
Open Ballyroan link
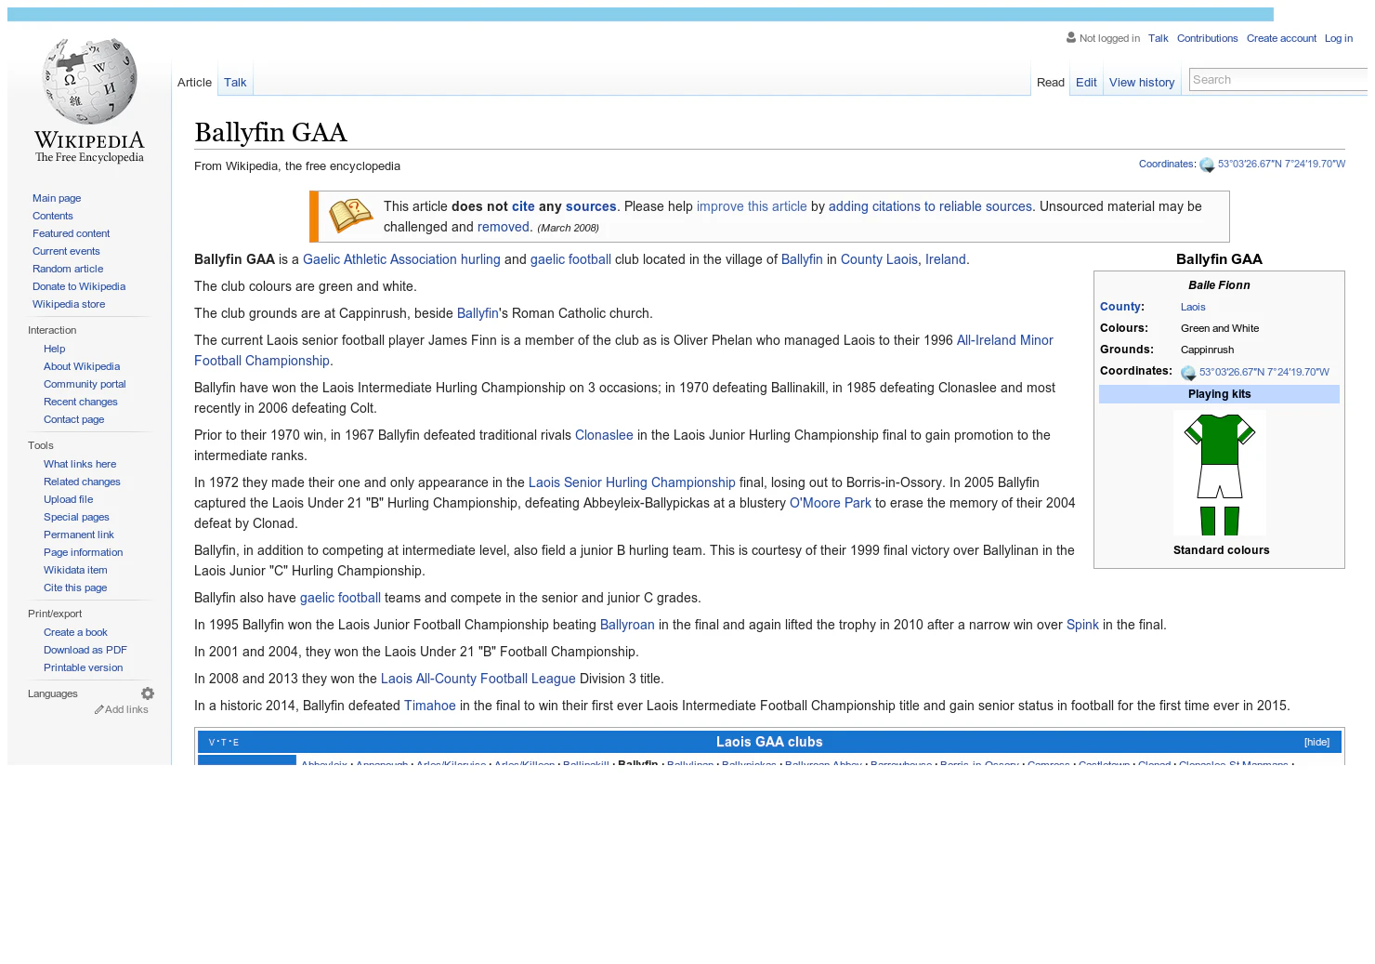pyautogui.click(x=627, y=625)
